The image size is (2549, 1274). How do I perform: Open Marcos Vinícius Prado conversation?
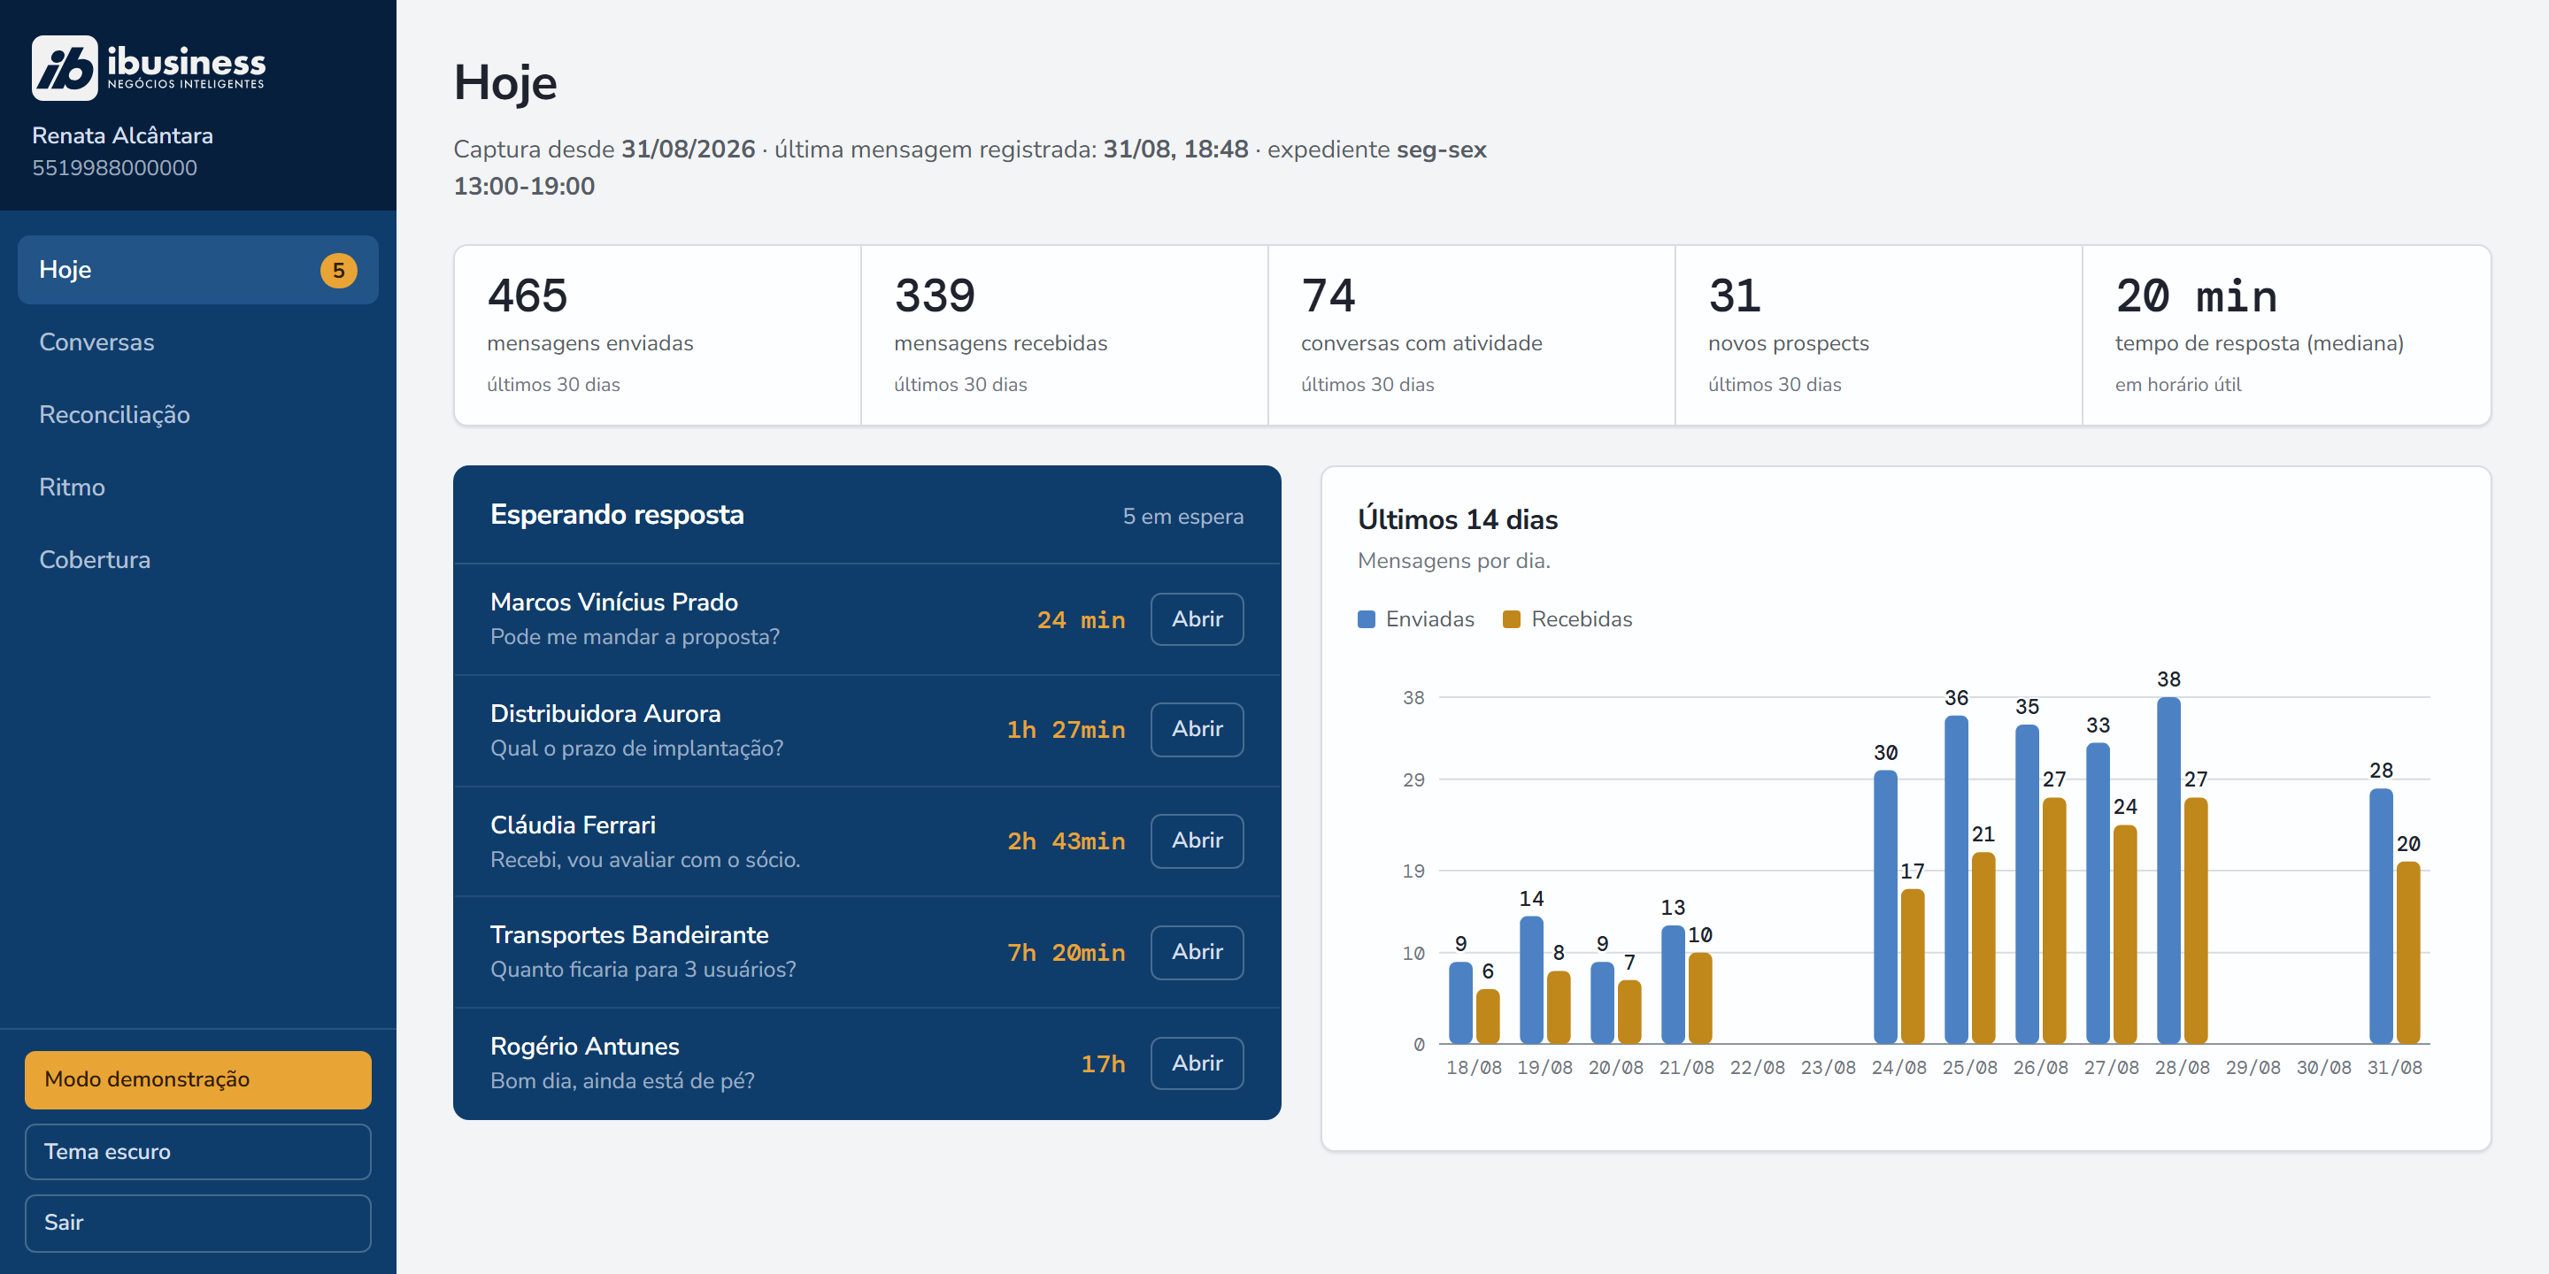coord(1197,619)
